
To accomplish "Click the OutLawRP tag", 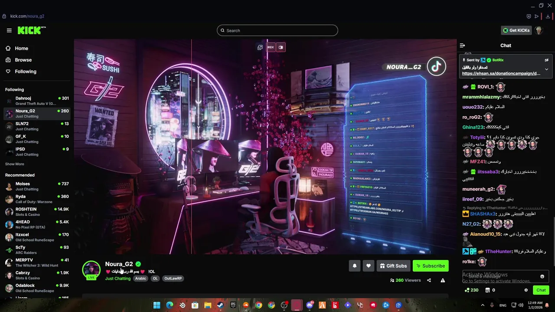I will (x=173, y=279).
